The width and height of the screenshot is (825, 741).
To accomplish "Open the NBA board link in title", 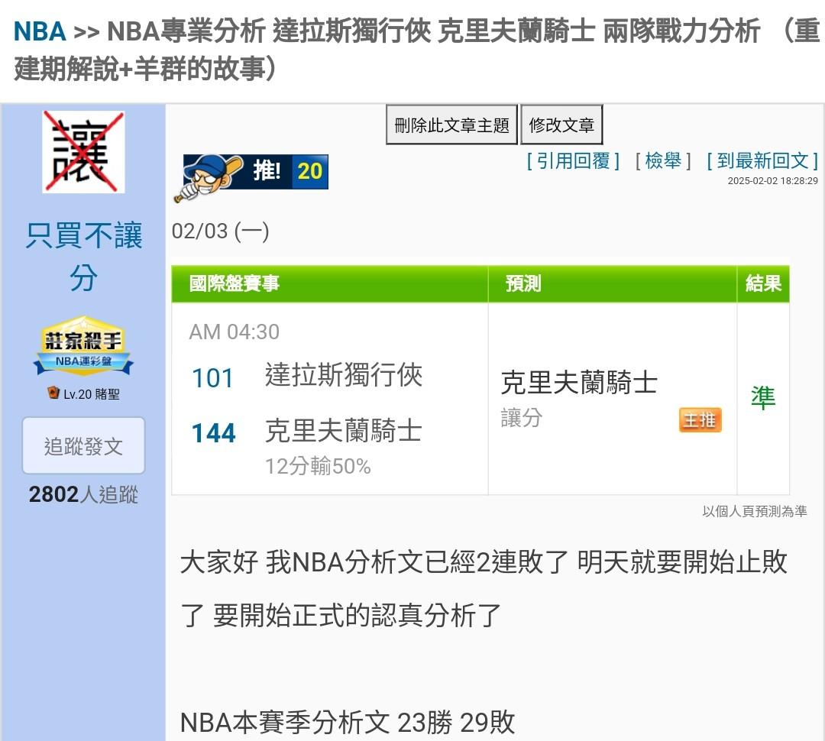I will tap(40, 31).
